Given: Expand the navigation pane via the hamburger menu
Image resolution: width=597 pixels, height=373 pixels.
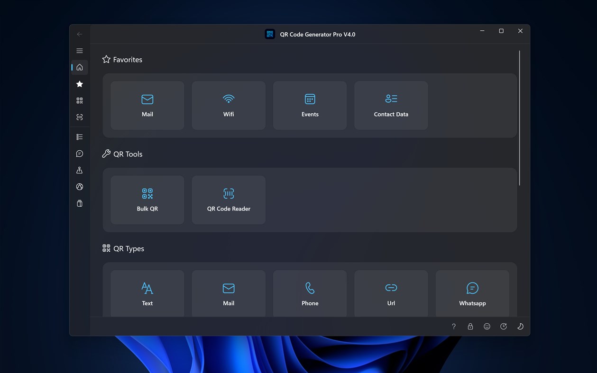Looking at the screenshot, I should pos(79,51).
